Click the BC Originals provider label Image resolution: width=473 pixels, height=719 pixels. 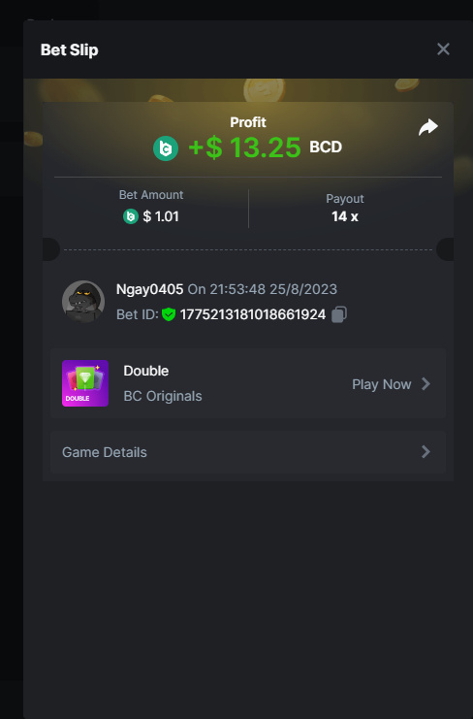(x=163, y=396)
